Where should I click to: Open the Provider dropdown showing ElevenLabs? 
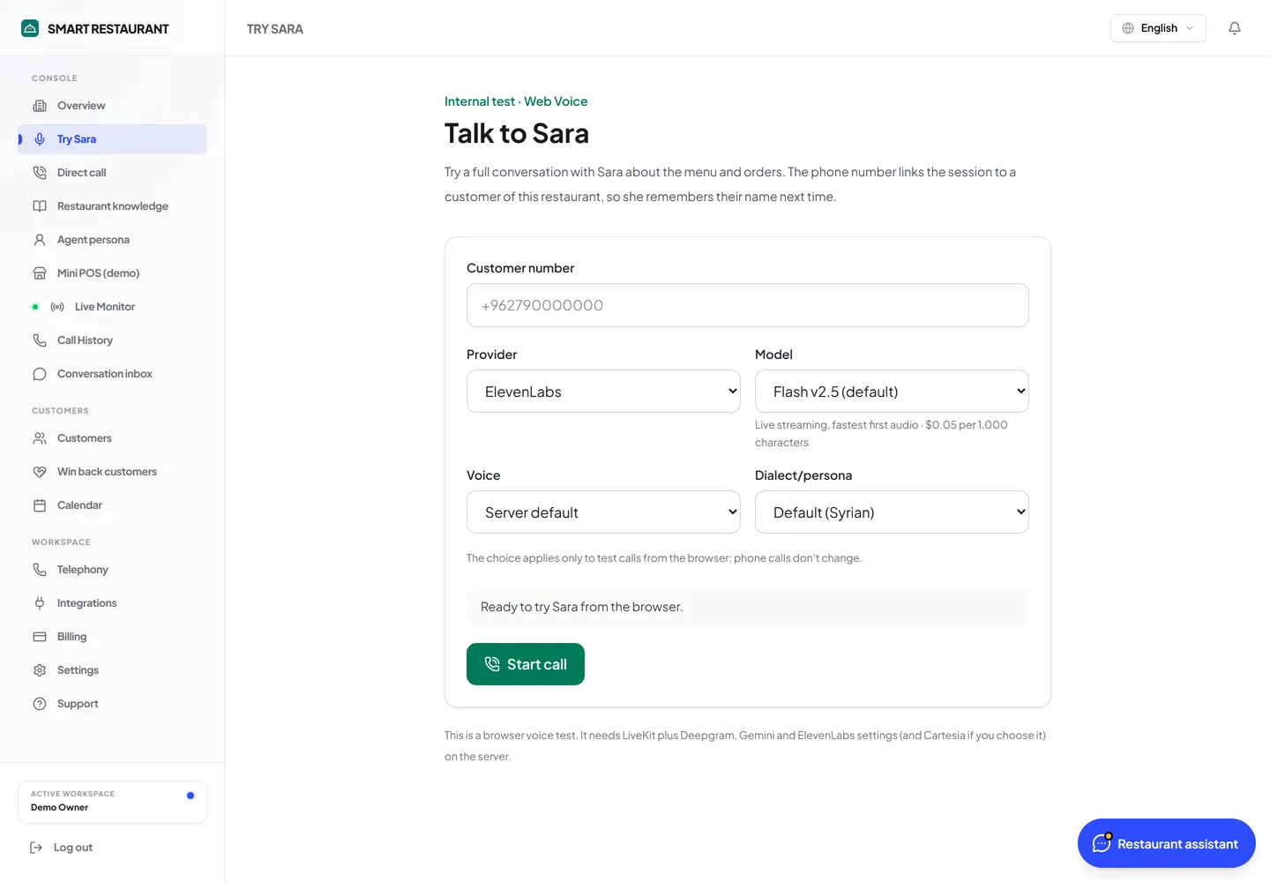(603, 392)
